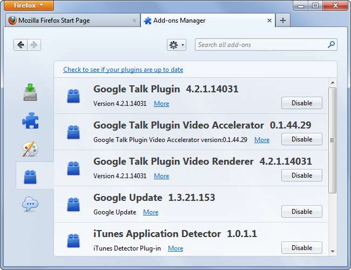Click 'Check to see if plugins are up to date'
351x270 pixels.
pos(123,70)
